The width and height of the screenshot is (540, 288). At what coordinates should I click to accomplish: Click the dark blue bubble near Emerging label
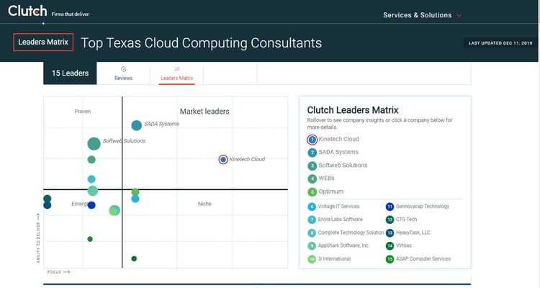91,205
